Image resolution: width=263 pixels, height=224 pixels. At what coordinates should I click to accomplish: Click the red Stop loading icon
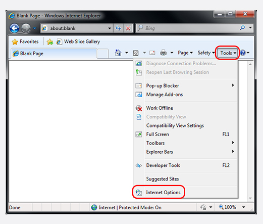(x=128, y=28)
